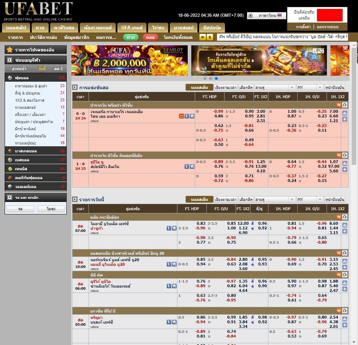
Task: Click the green ฝาก deposit button
Action: pyautogui.click(x=131, y=37)
